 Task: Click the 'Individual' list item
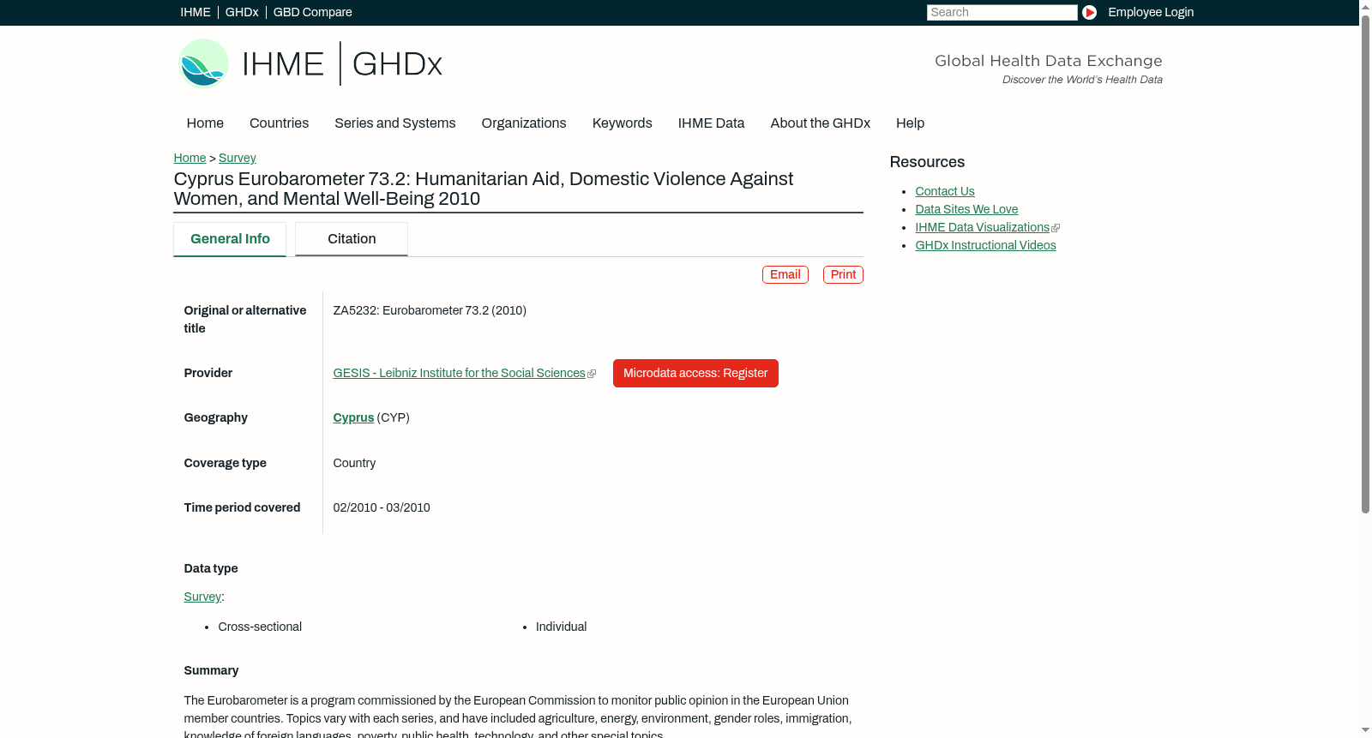pos(562,627)
